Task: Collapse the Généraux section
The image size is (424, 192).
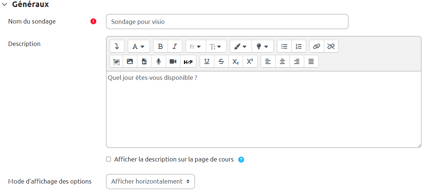Action: (4, 4)
